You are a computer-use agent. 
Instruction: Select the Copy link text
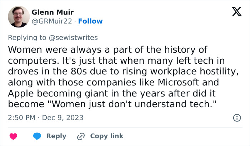coord(106,136)
